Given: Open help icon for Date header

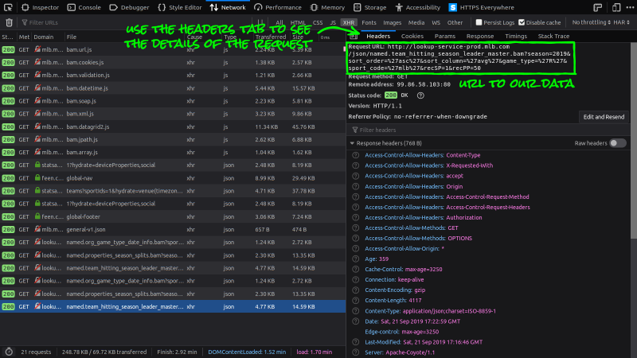Looking at the screenshot, I should click(355, 321).
